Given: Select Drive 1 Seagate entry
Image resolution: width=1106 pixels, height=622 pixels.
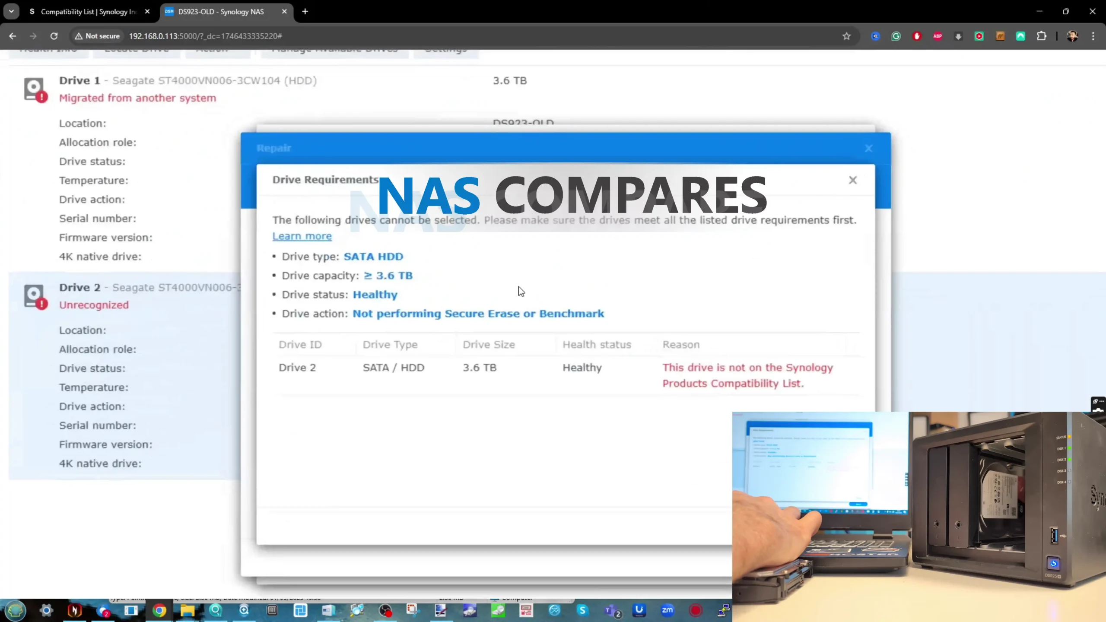Looking at the screenshot, I should 188,81.
